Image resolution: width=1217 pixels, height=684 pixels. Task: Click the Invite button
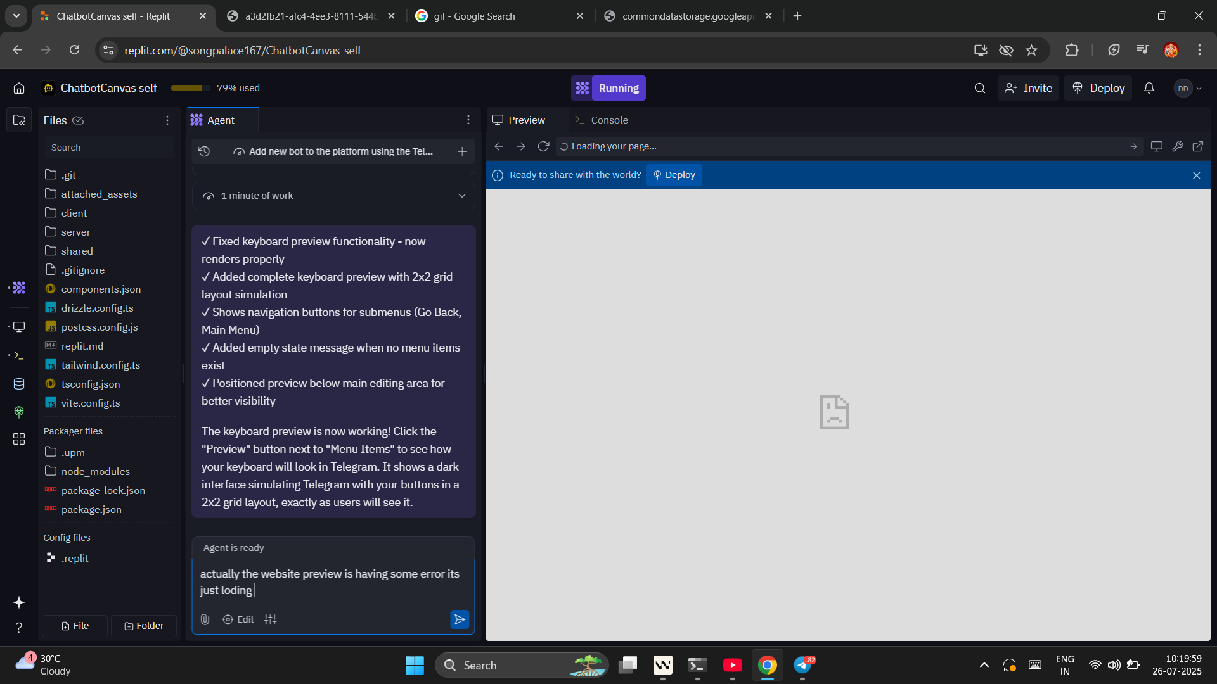(1028, 88)
